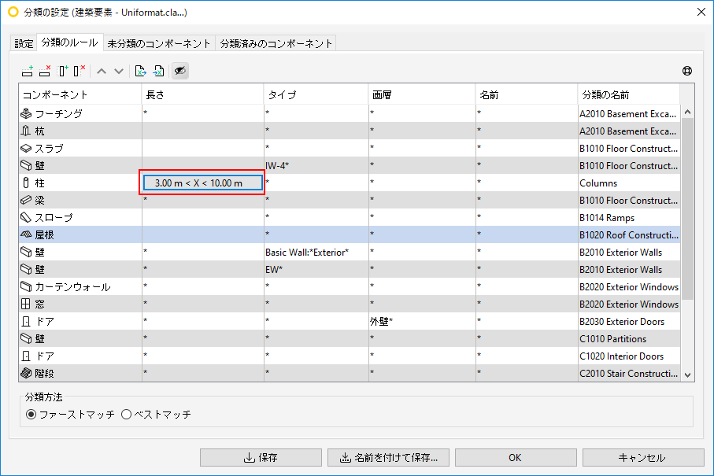Click door icon in B2030 Exterior Doors row

tap(26, 321)
